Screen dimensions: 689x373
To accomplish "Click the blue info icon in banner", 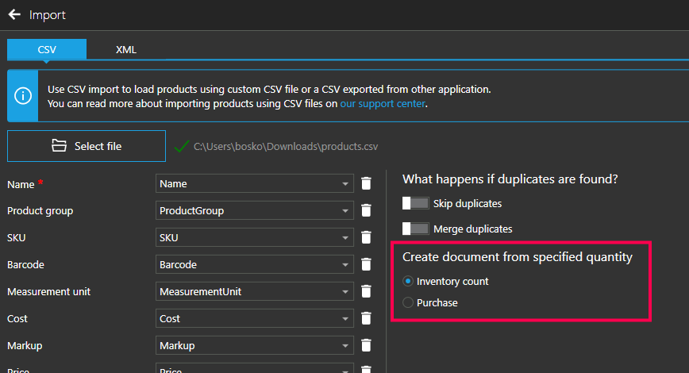I will tap(24, 96).
